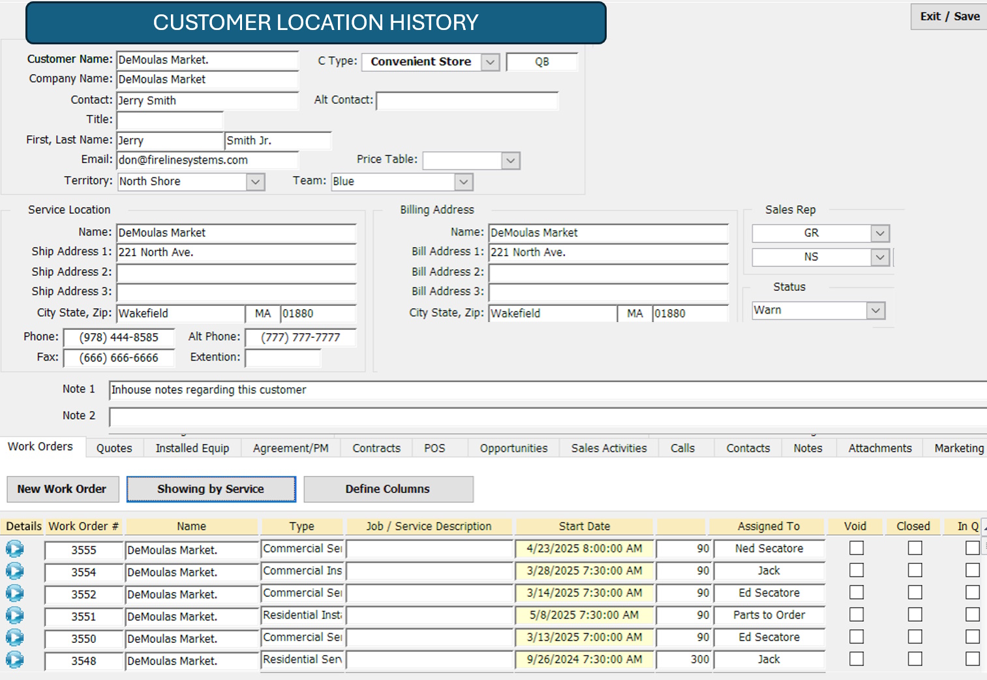987x680 pixels.
Task: Open the Contacts tab
Action: [748, 448]
